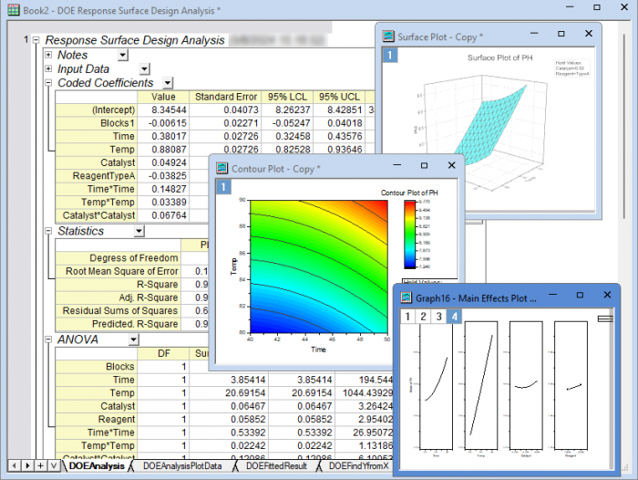
Task: Open the Coded Coefficients dropdown arrow
Action: (x=168, y=83)
